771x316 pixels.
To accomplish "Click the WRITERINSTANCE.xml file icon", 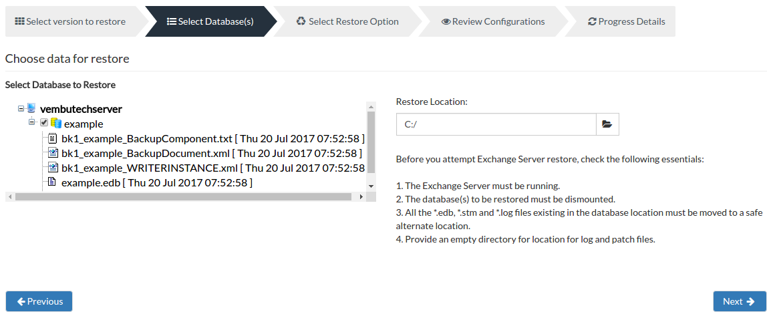I will (x=53, y=168).
